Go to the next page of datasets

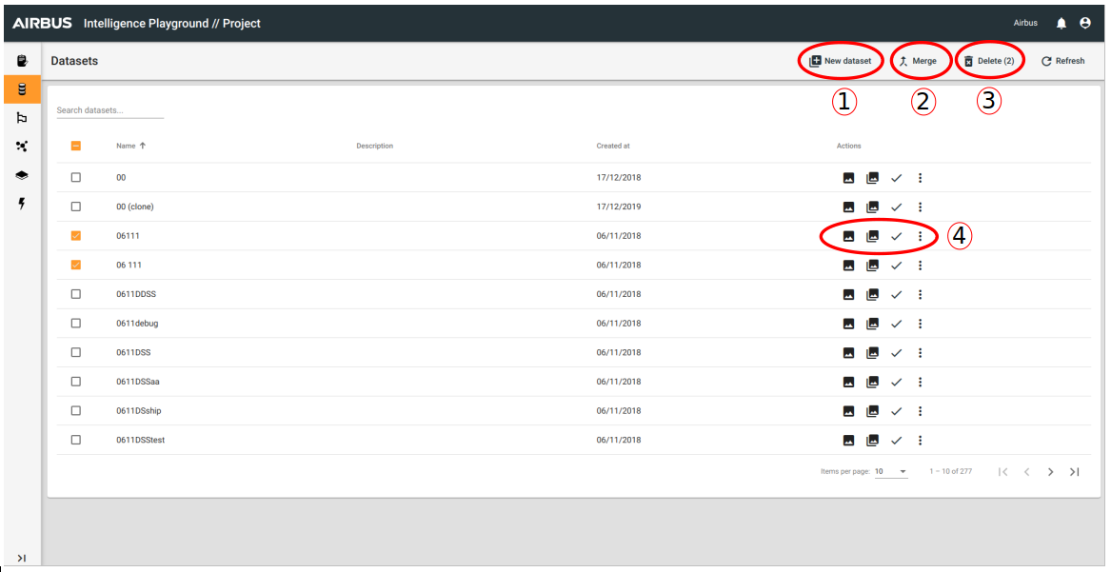1050,472
